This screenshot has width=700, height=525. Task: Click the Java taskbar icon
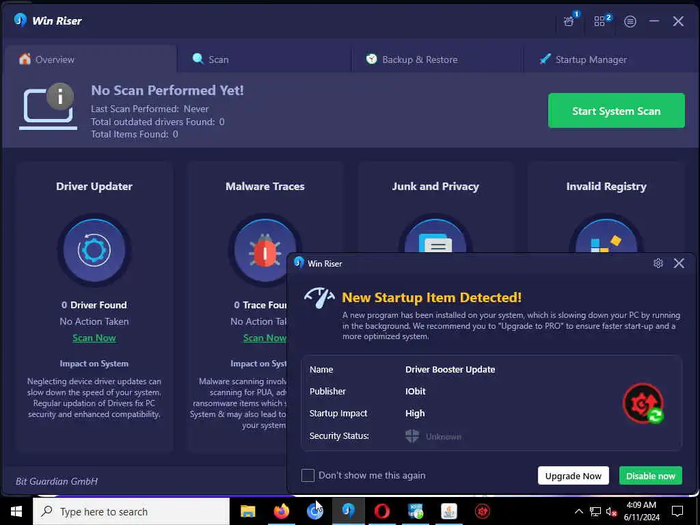click(448, 511)
